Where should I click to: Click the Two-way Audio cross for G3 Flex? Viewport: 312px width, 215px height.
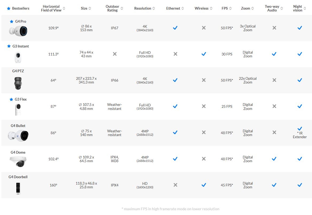tap(274, 106)
